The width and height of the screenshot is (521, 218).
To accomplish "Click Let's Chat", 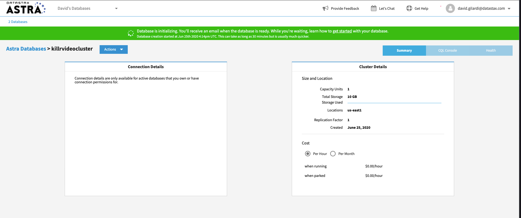I will [386, 9].
